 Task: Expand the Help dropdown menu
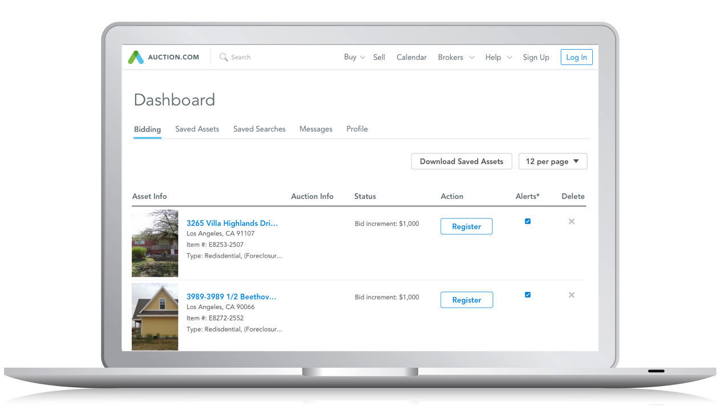[x=498, y=57]
